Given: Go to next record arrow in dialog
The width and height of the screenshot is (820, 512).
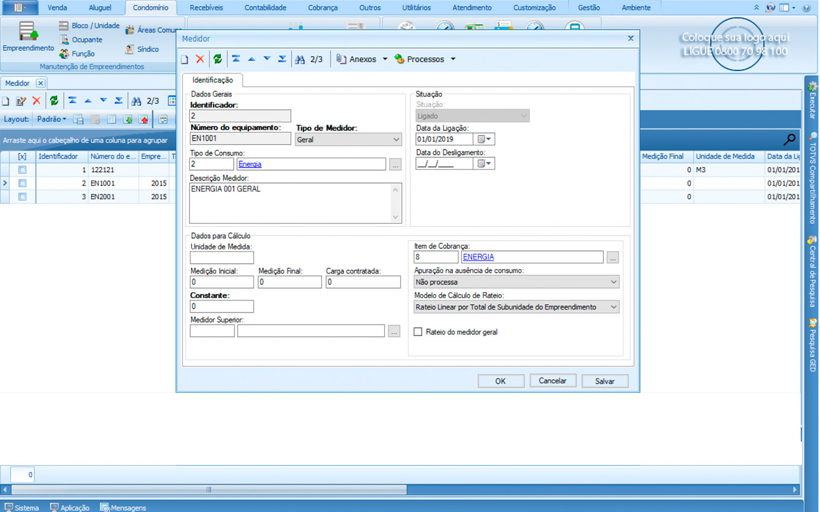Looking at the screenshot, I should [266, 59].
